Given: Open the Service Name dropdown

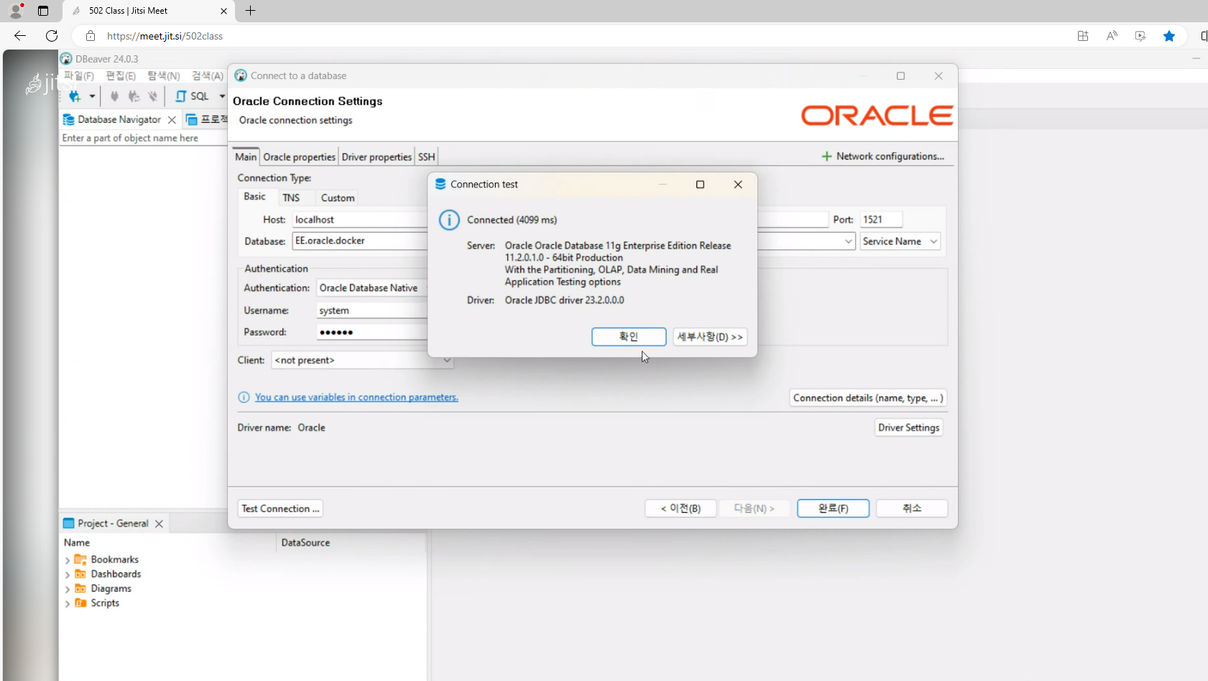Looking at the screenshot, I should pyautogui.click(x=900, y=241).
